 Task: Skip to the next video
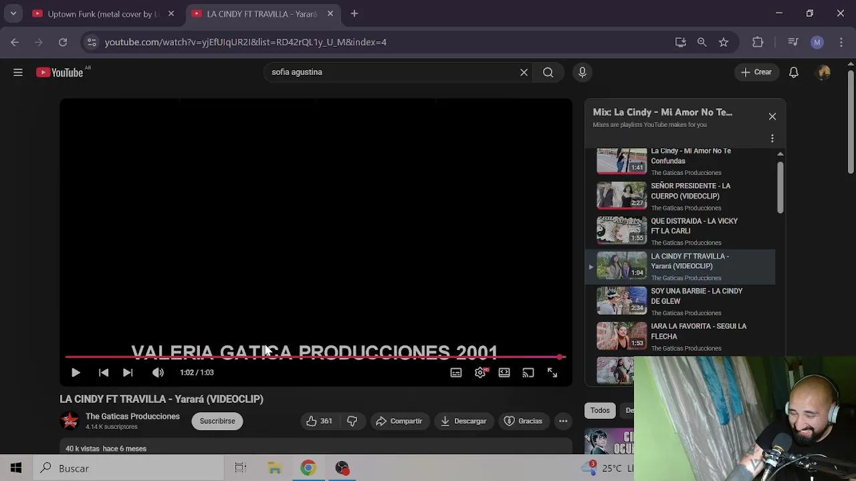click(x=128, y=373)
